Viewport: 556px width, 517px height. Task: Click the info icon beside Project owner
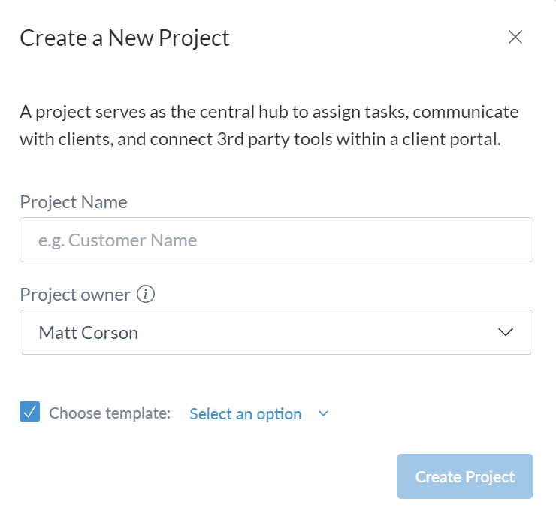coord(147,295)
